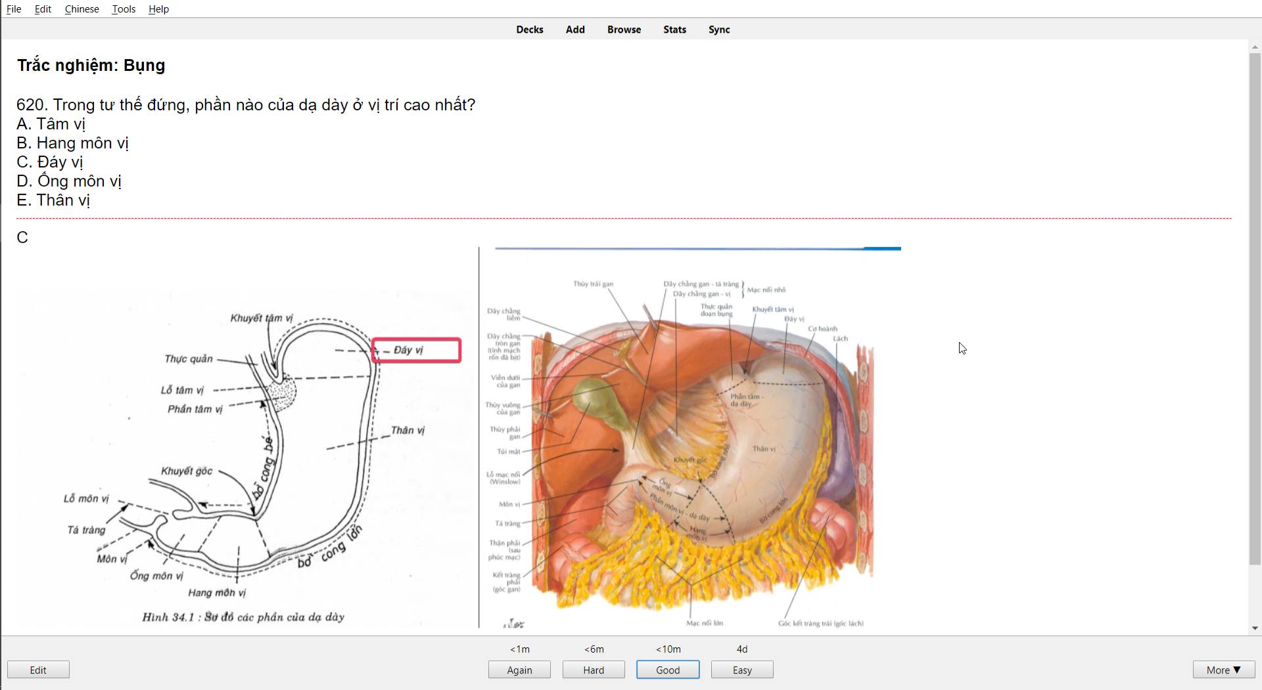The width and height of the screenshot is (1262, 690).
Task: Open the card Browse window
Action: pos(624,30)
